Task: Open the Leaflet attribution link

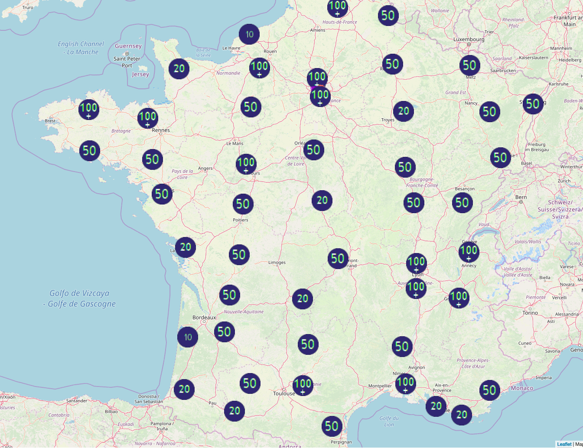Action: (x=564, y=444)
